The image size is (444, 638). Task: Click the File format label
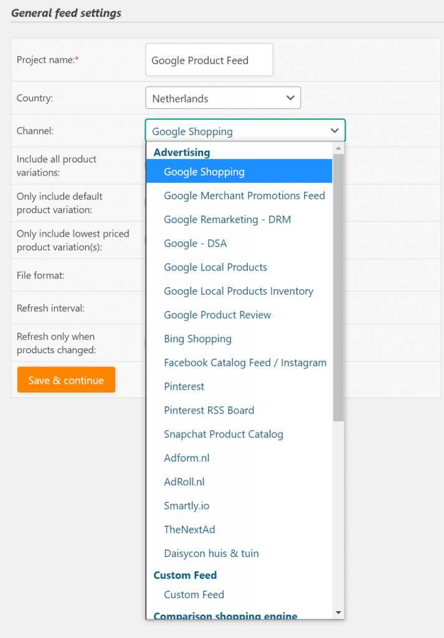point(40,275)
